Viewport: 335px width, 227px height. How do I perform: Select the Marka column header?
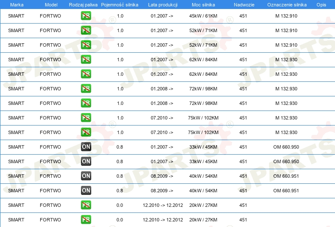[17, 5]
